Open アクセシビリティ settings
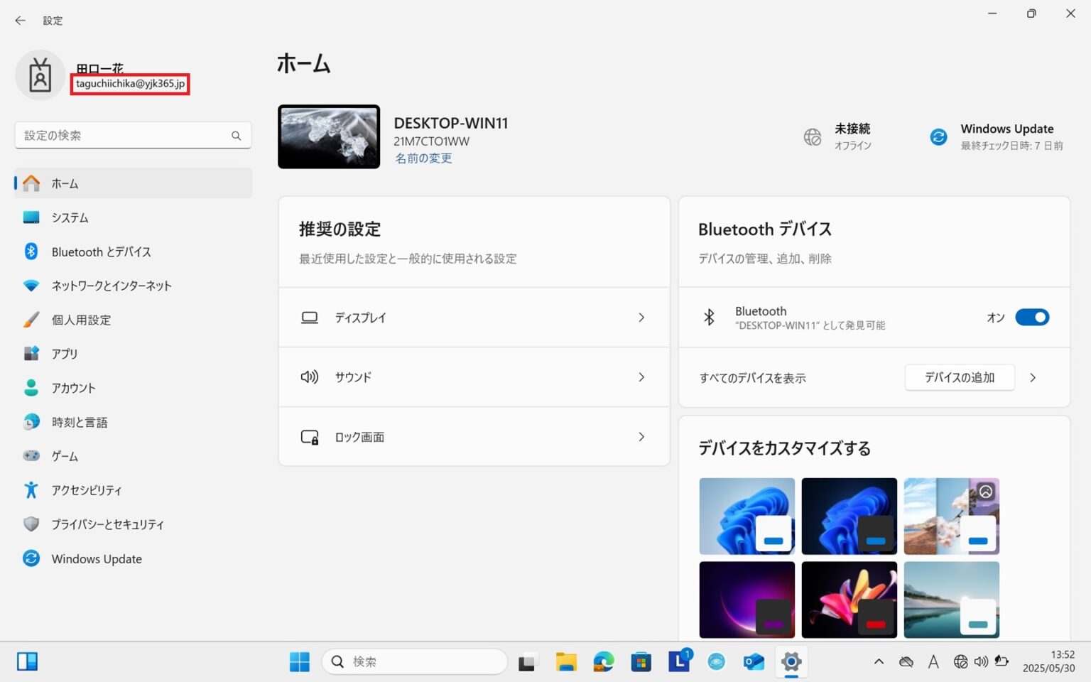This screenshot has width=1091, height=682. coord(87,490)
